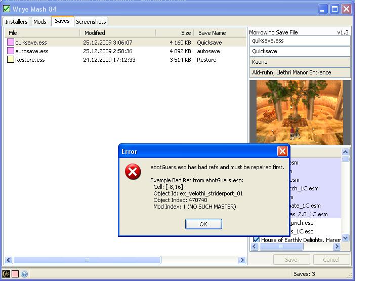The width and height of the screenshot is (377, 281).
Task: Close the Error dialog with X
Action: click(282, 151)
